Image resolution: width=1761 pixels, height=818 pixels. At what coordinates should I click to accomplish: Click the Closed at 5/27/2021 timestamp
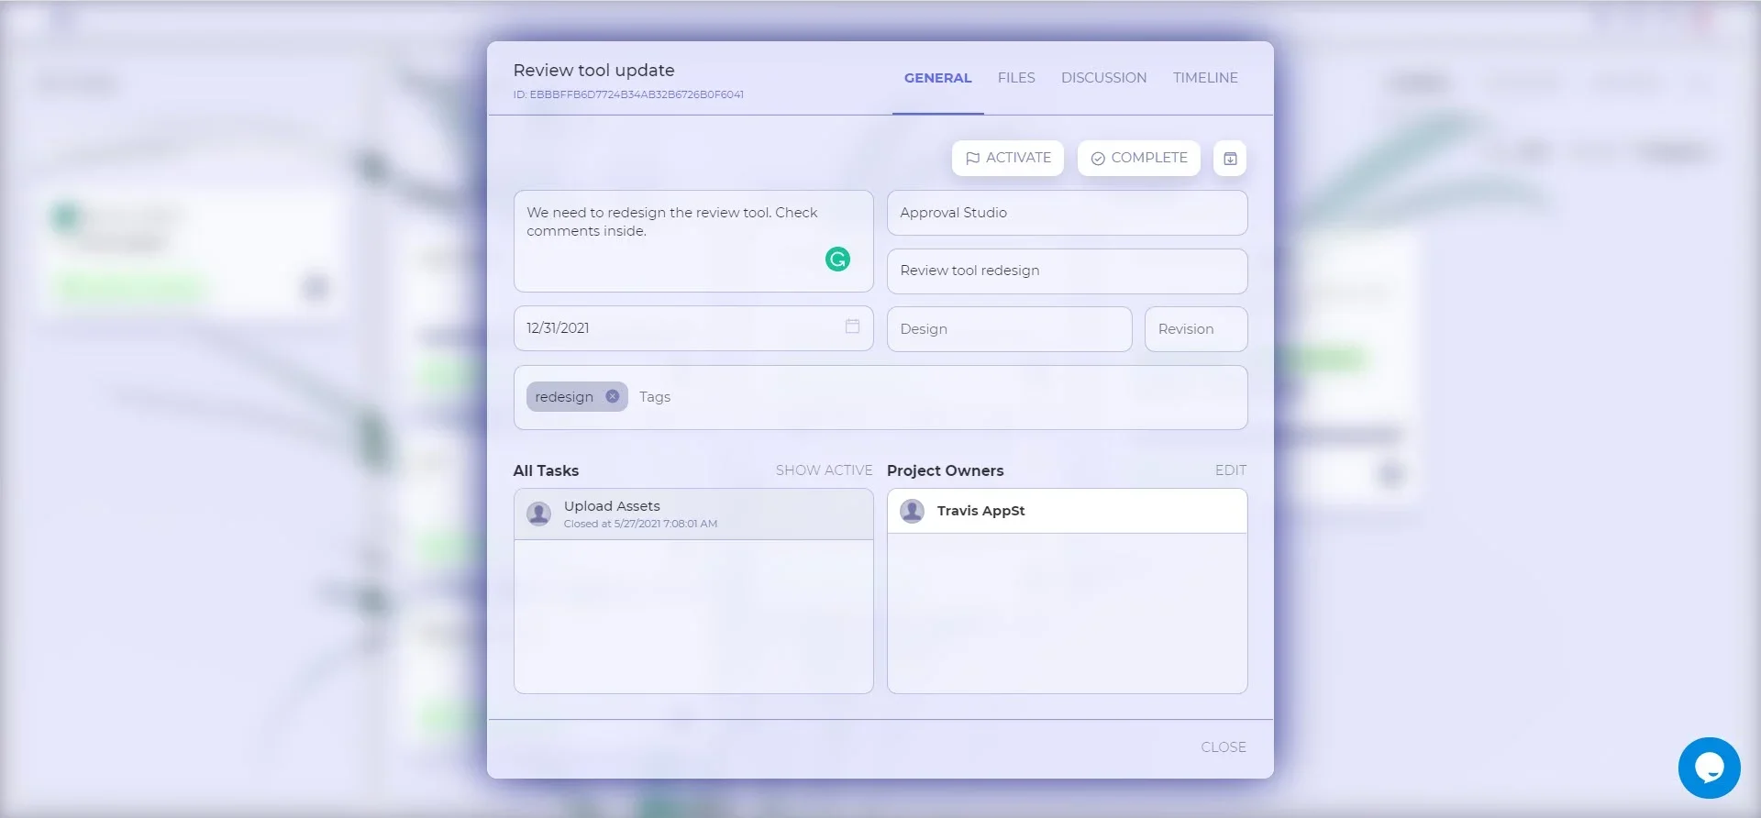640,524
